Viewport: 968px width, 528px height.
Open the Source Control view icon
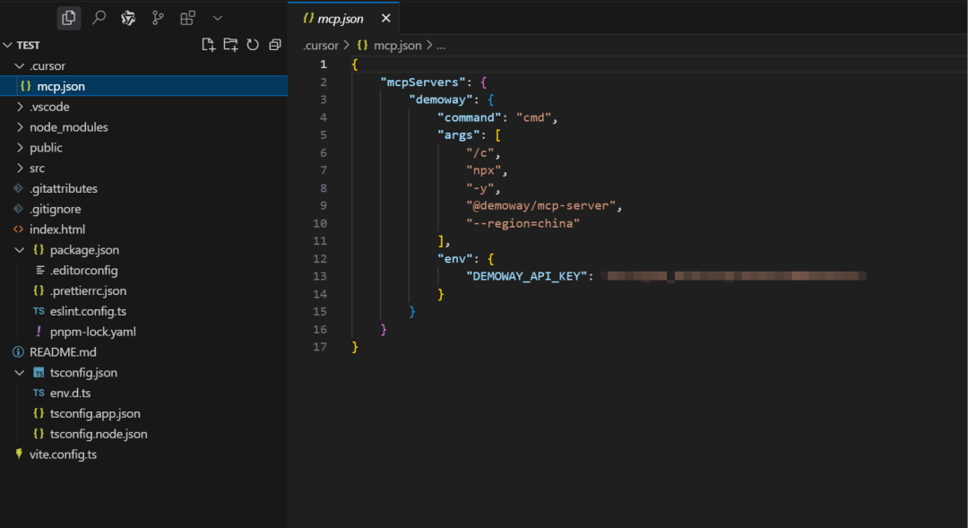(158, 18)
